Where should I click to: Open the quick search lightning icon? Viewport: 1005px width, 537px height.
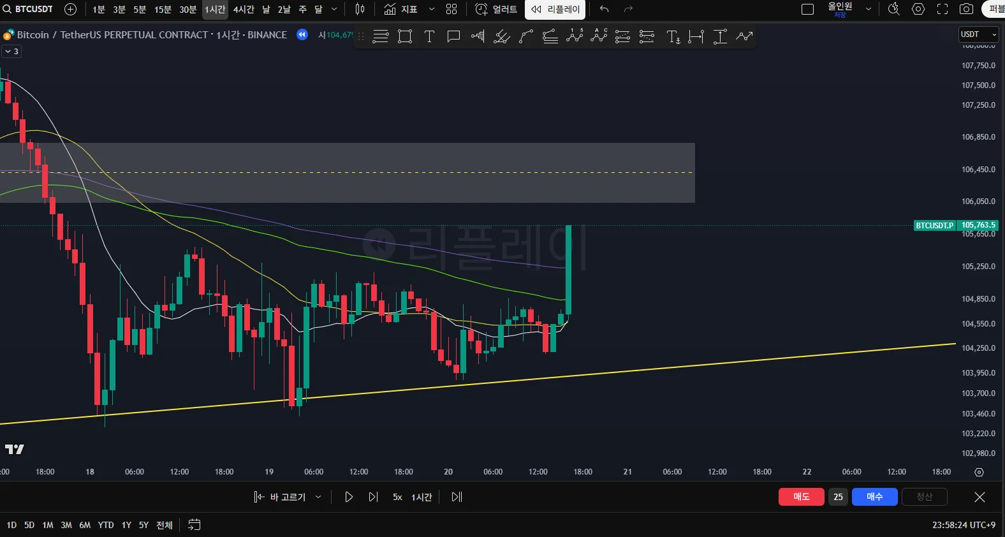(894, 9)
